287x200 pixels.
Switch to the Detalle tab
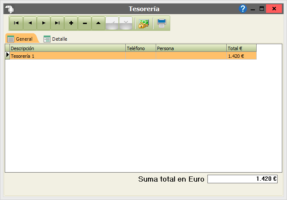tap(56, 39)
